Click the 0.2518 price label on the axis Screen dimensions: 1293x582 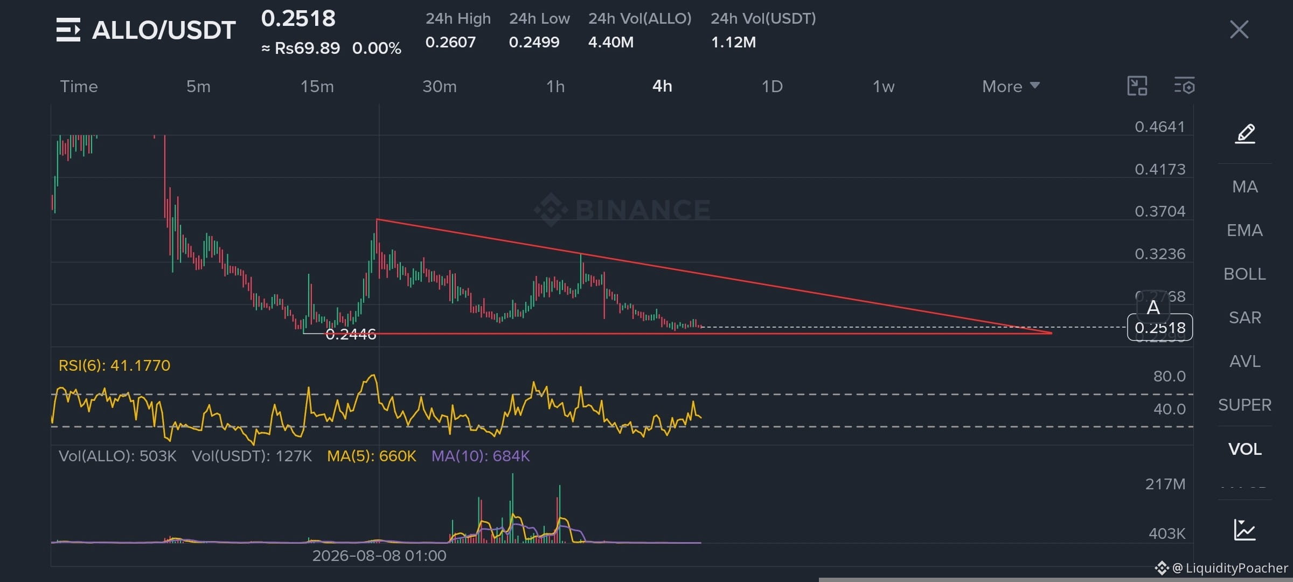pyautogui.click(x=1160, y=328)
